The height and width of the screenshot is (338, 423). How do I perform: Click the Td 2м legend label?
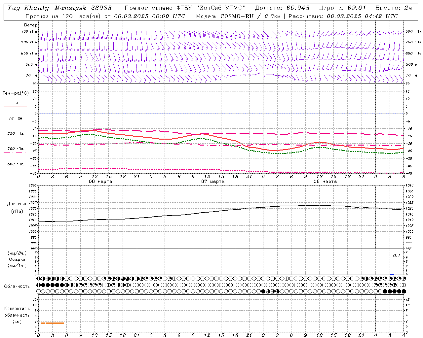[15, 118]
